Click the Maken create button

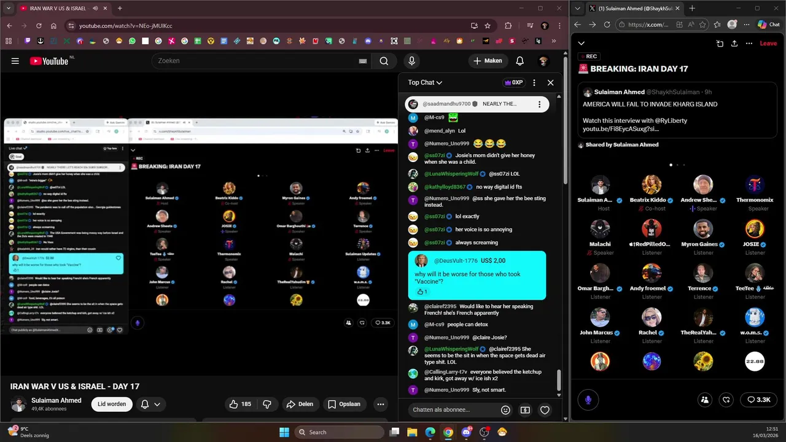(x=488, y=61)
